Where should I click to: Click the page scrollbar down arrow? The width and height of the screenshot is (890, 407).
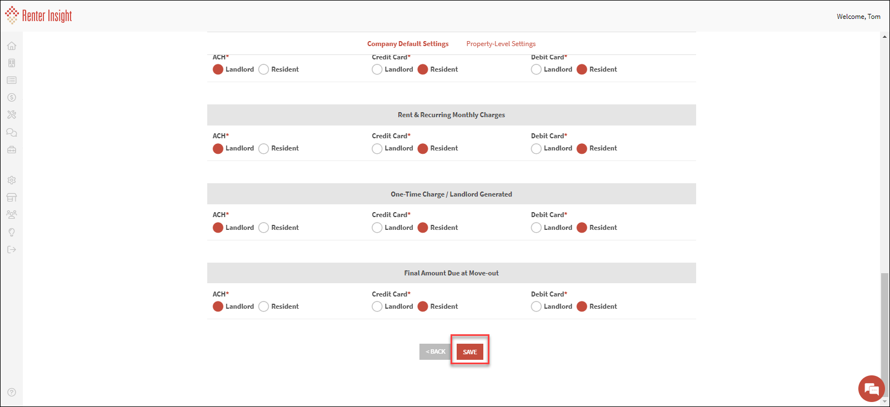pos(884,402)
